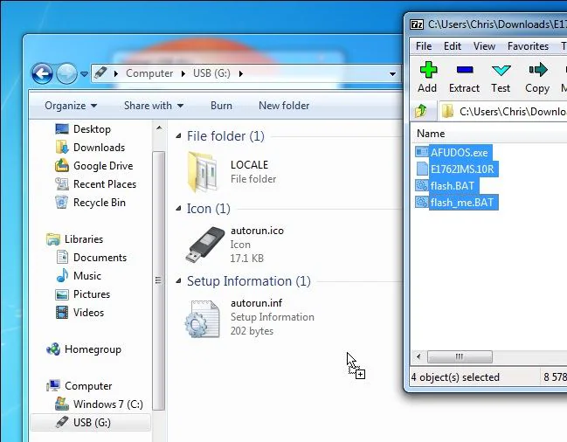Click New folder button
567x442 pixels.
tap(284, 106)
